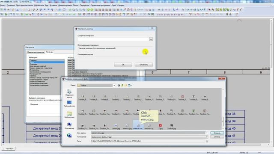This screenshot has height=154, width=274.
Task: Switch to Команды tab in Настроить window
Action: tap(49, 52)
